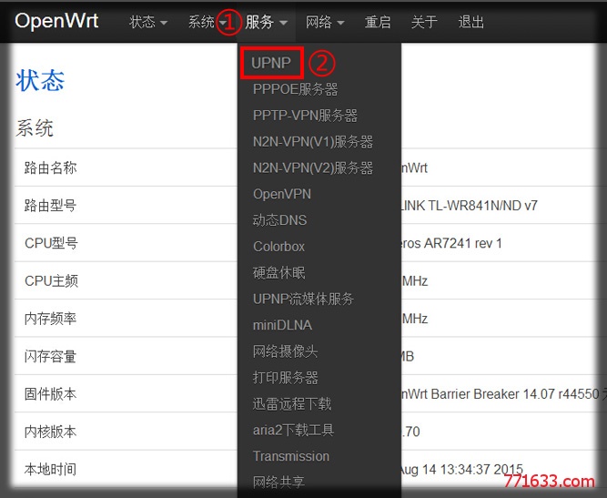This screenshot has width=607, height=498.
Task: Click the OpenWrt brand logo link
Action: click(x=56, y=21)
